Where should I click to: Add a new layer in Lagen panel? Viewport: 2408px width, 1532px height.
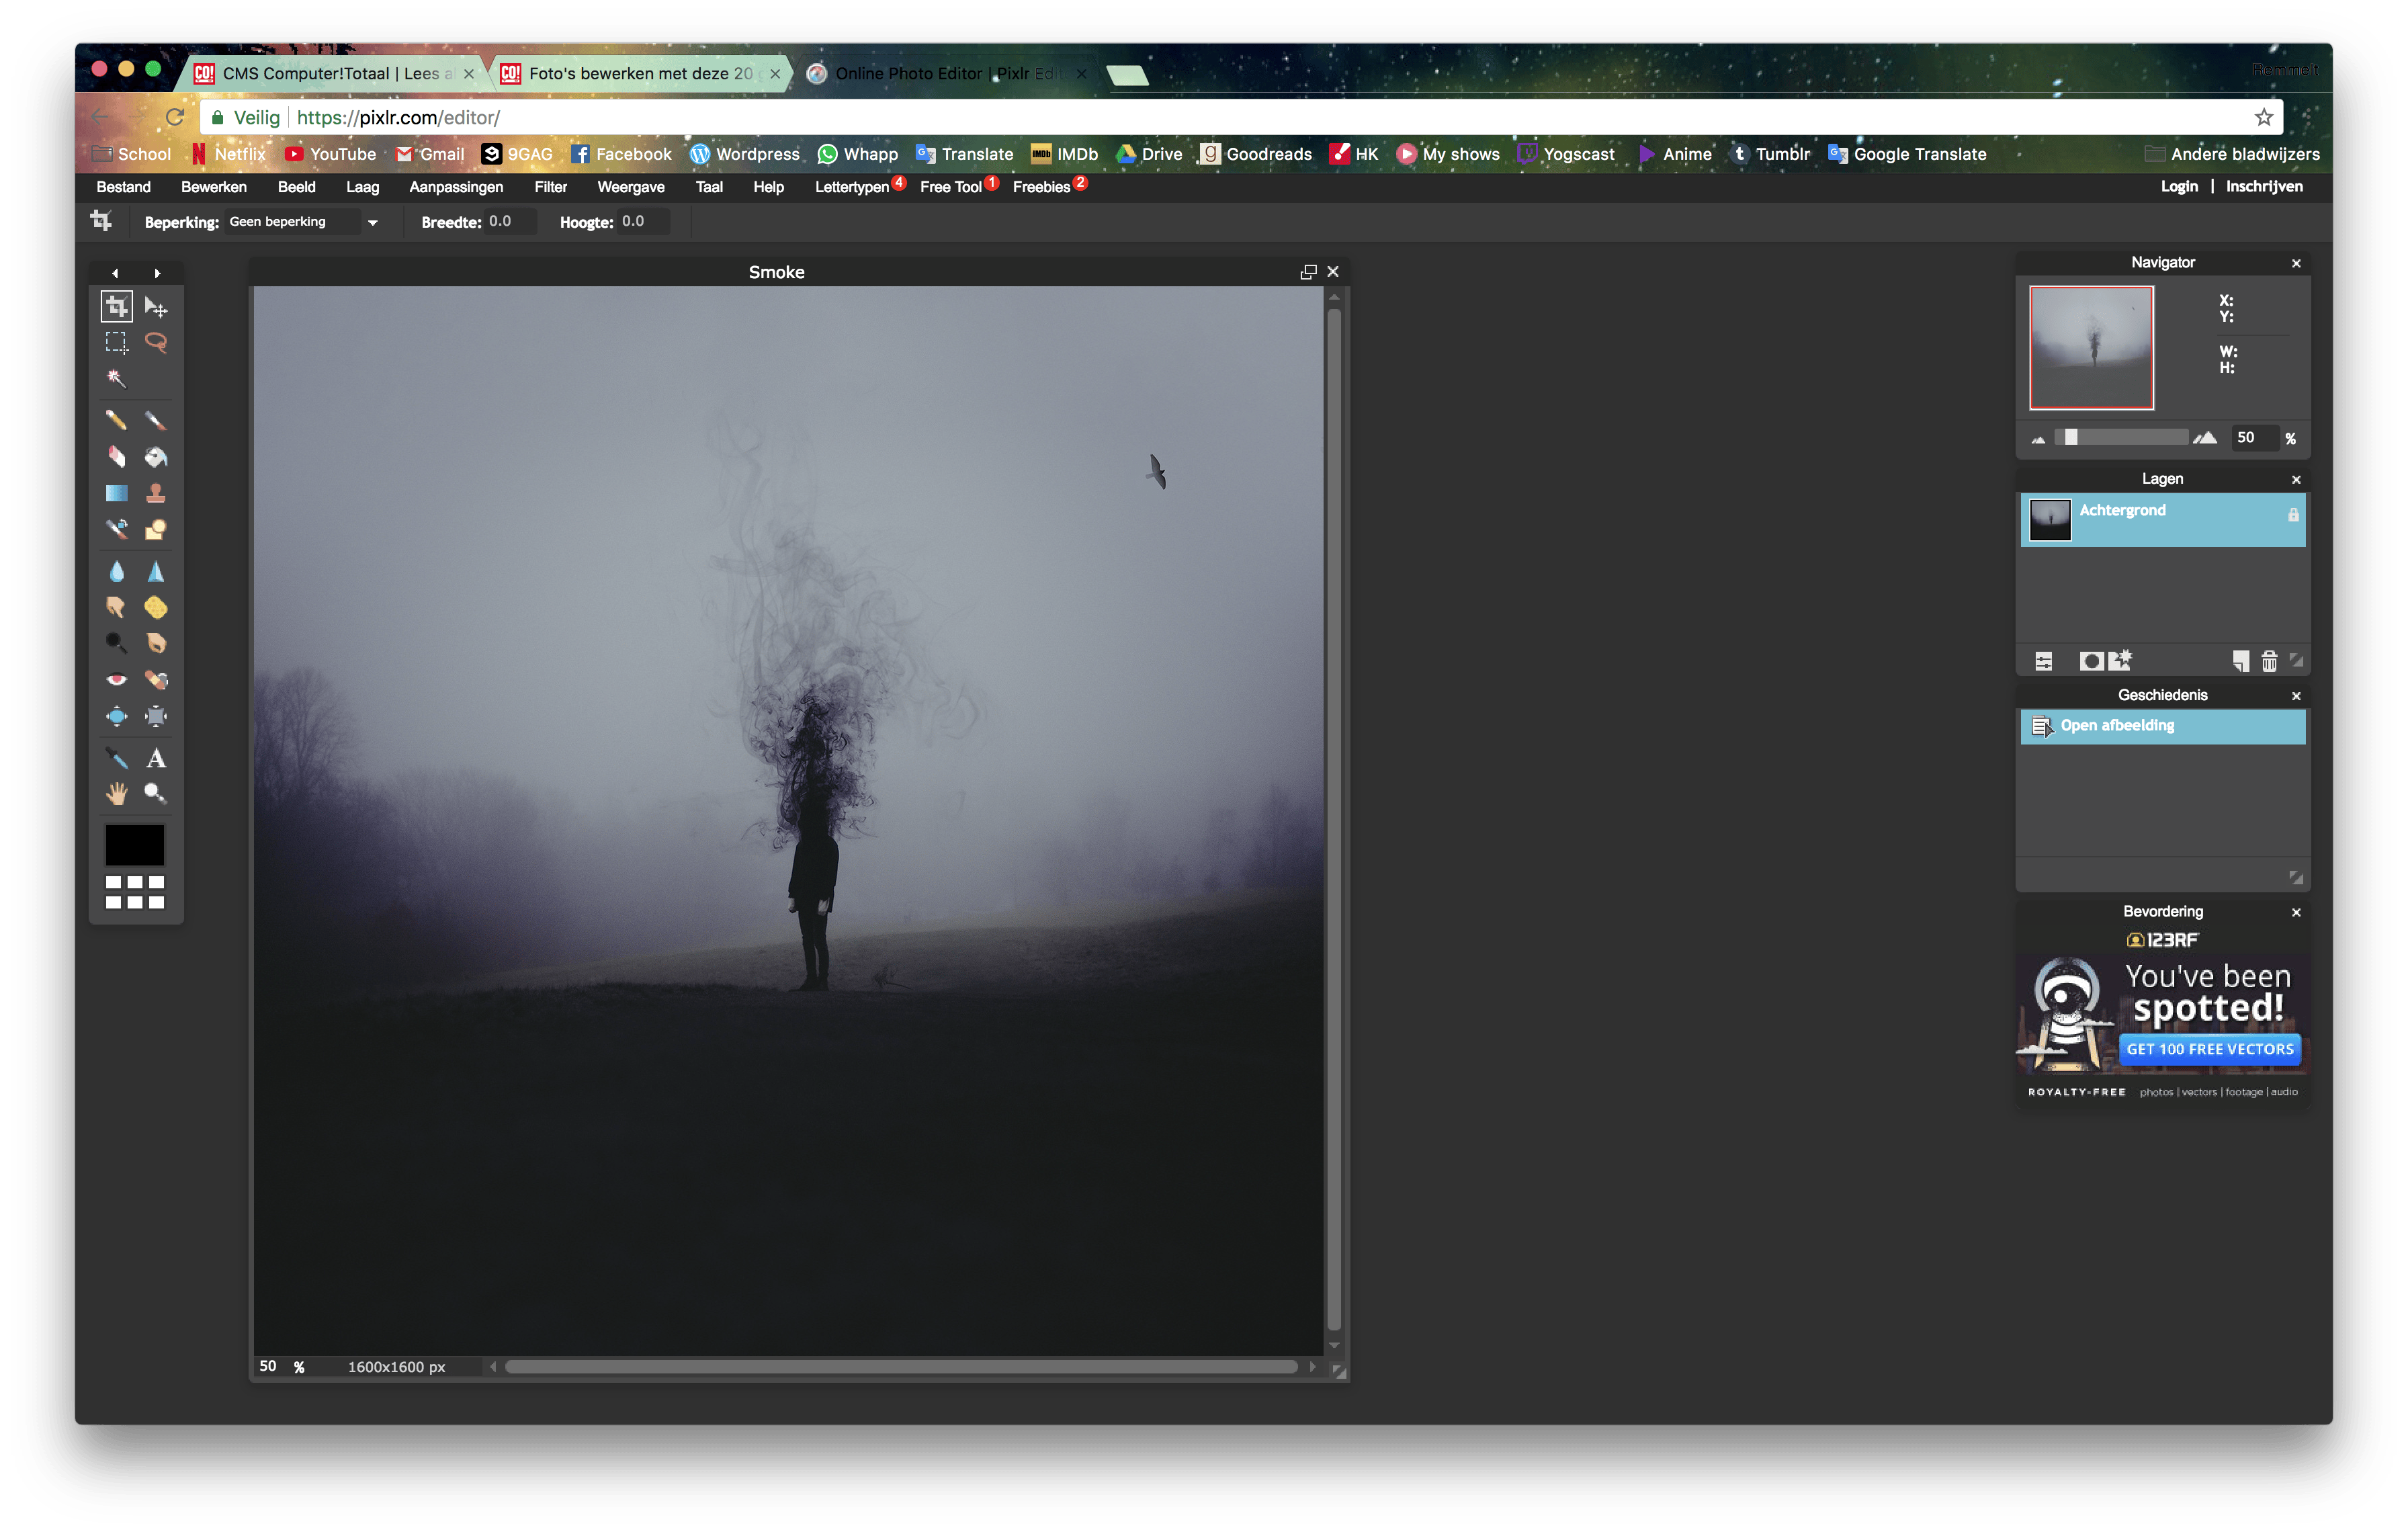coord(2241,661)
